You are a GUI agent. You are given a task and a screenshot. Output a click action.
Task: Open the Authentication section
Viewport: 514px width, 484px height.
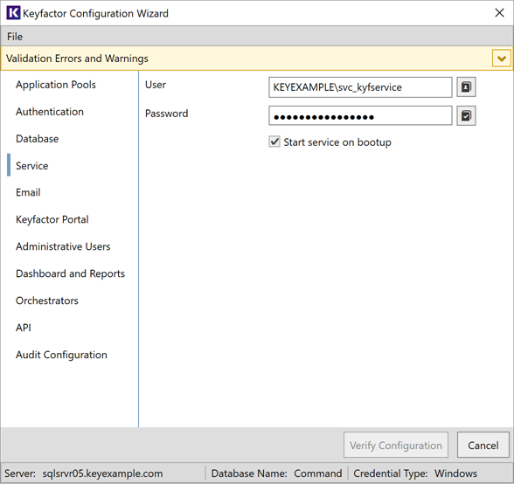[50, 112]
